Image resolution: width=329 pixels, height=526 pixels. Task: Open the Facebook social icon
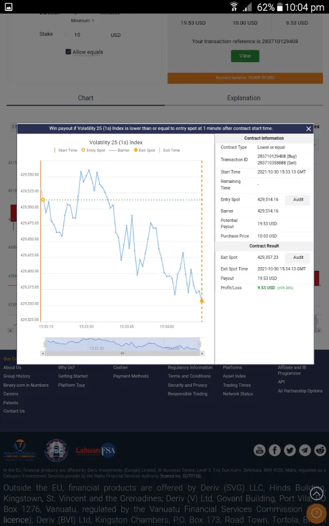[x=275, y=450]
